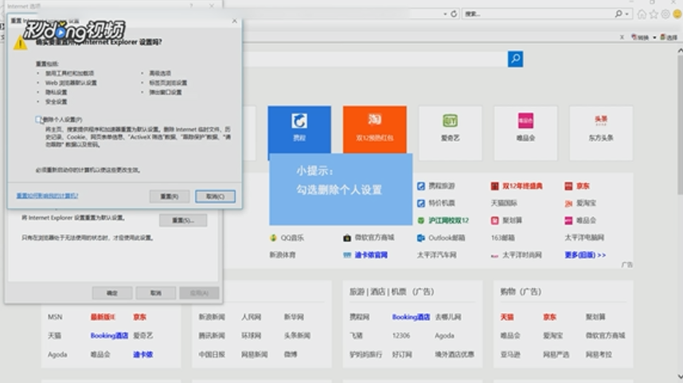Click the magnifier icon in the IE search box
The height and width of the screenshot is (383, 683).
click(619, 14)
